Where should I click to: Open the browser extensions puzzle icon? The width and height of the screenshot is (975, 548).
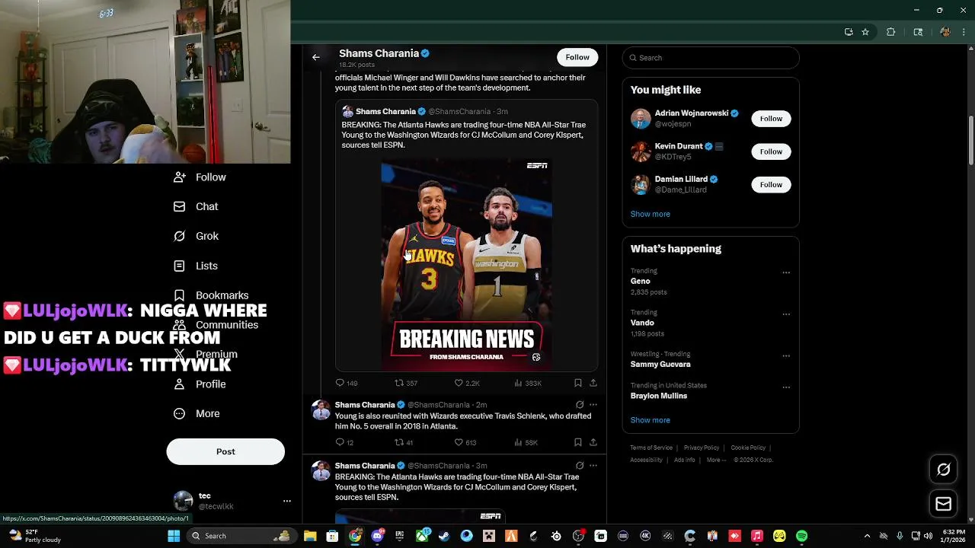890,32
